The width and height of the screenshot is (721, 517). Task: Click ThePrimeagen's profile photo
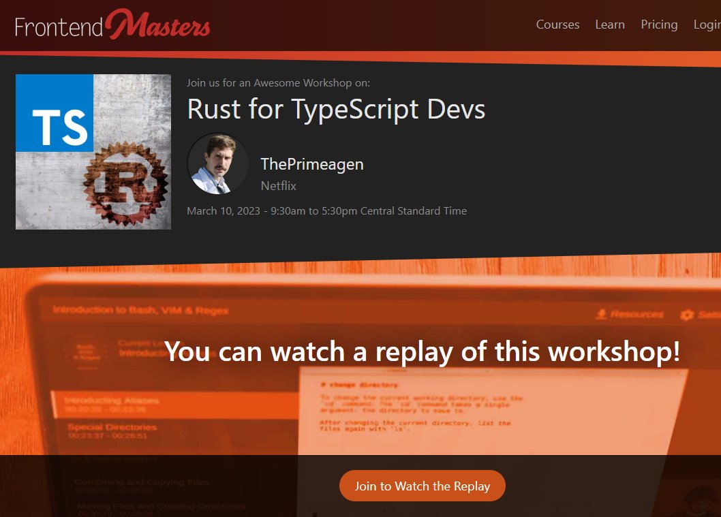point(218,164)
